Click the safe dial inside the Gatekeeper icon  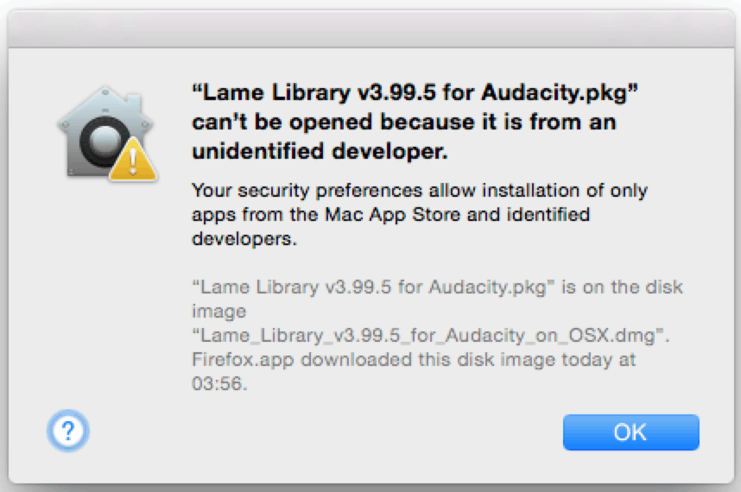click(x=103, y=141)
